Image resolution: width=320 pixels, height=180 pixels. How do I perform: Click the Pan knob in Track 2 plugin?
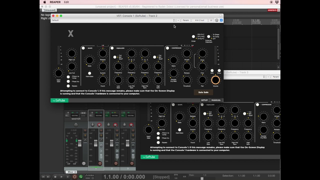click(202, 80)
